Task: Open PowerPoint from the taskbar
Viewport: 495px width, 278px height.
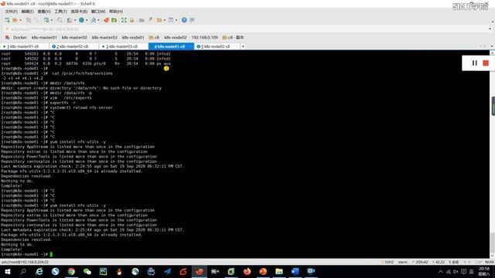Action: [263, 271]
